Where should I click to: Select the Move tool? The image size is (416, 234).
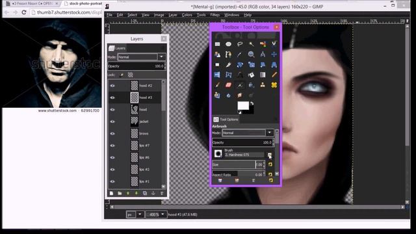coord(274,55)
